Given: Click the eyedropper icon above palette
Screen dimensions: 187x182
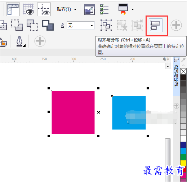Looking at the screenshot, I should pyautogui.click(x=183, y=59).
